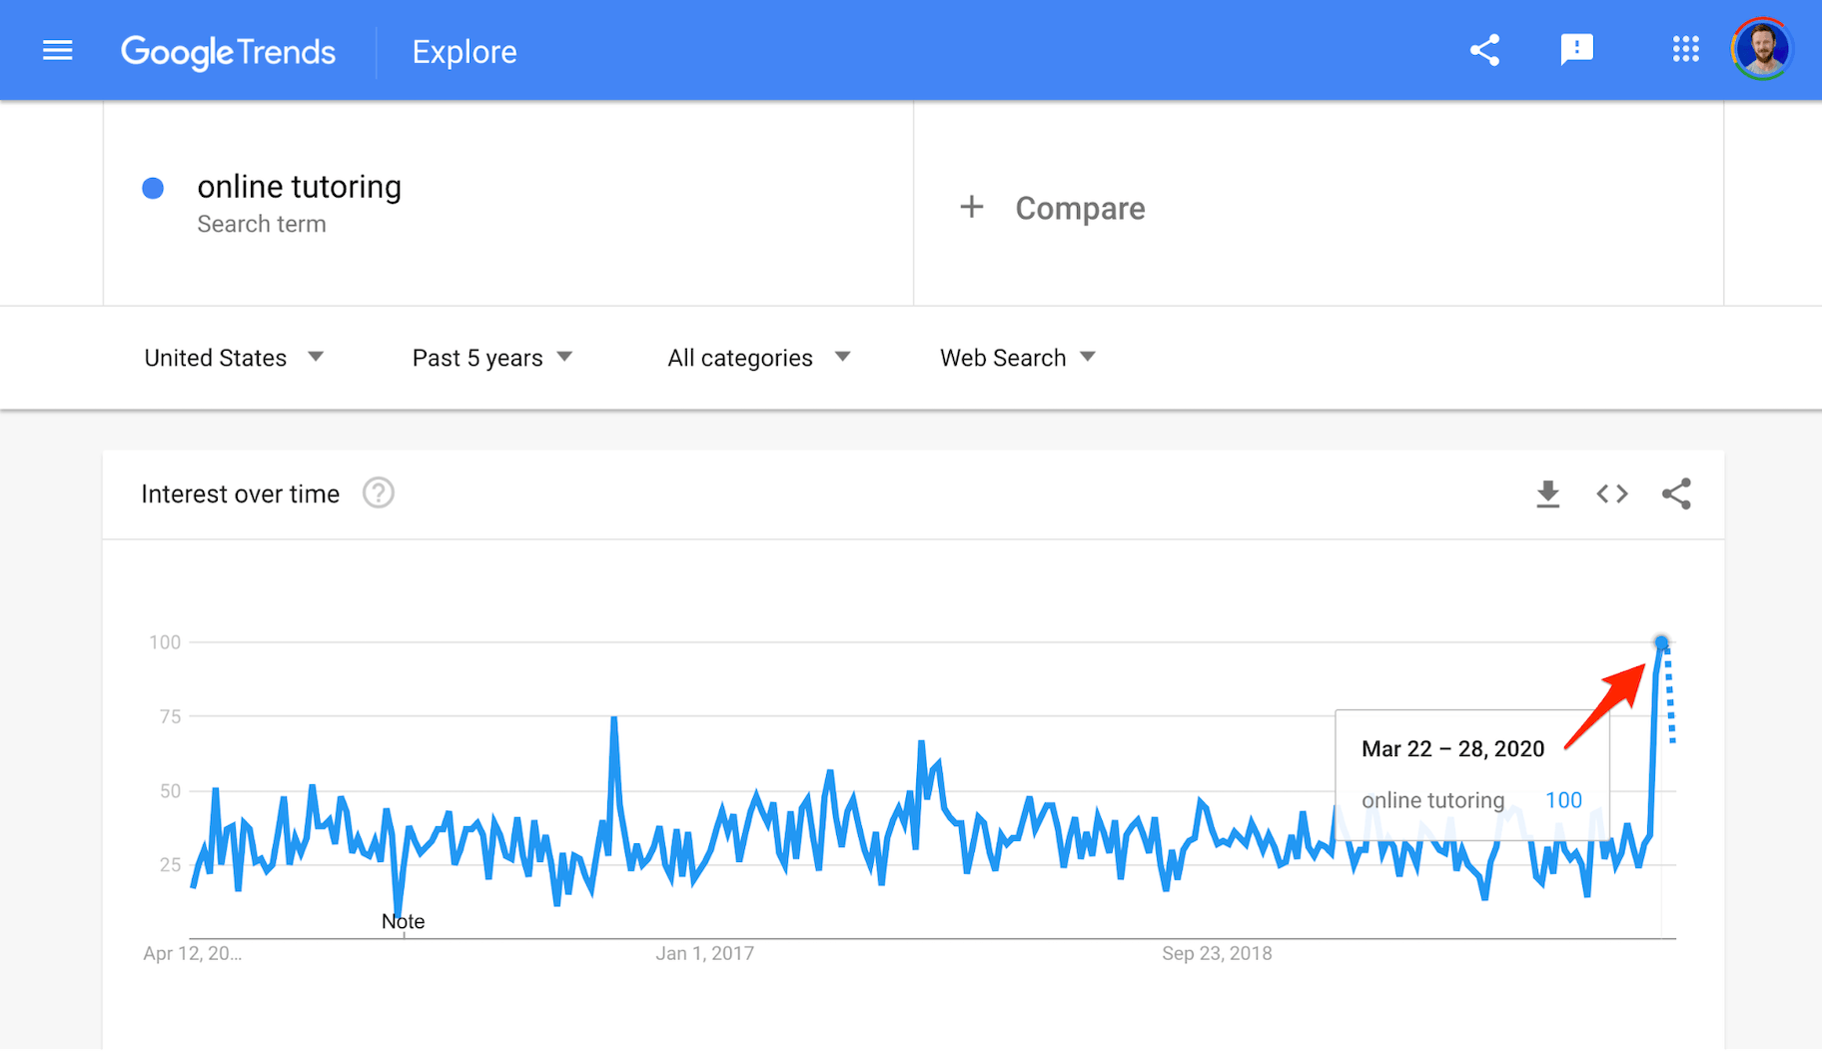Go to the Explore section
The width and height of the screenshot is (1822, 1051).
pyautogui.click(x=464, y=52)
